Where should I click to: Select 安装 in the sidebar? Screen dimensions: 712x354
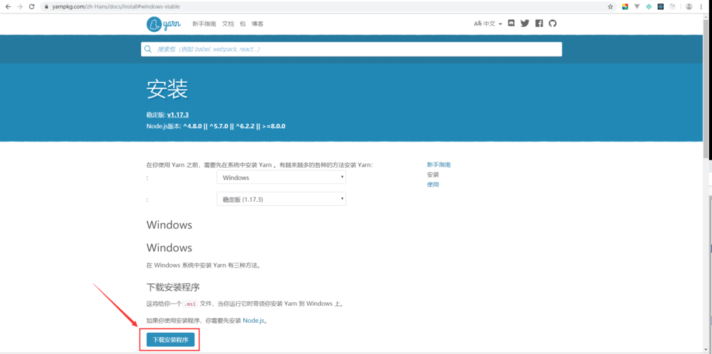(x=433, y=174)
